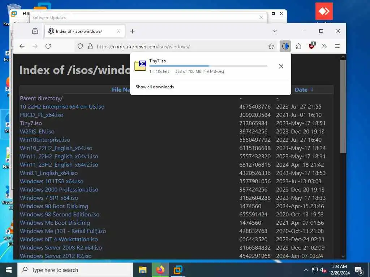Toggle the downloads panel button
Viewport: 370px width, 277px height.
click(x=285, y=46)
